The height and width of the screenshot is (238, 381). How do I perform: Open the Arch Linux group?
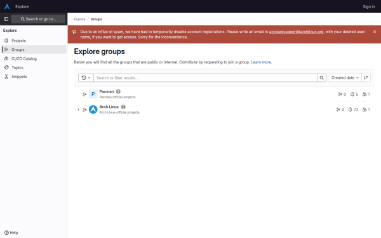(x=109, y=107)
